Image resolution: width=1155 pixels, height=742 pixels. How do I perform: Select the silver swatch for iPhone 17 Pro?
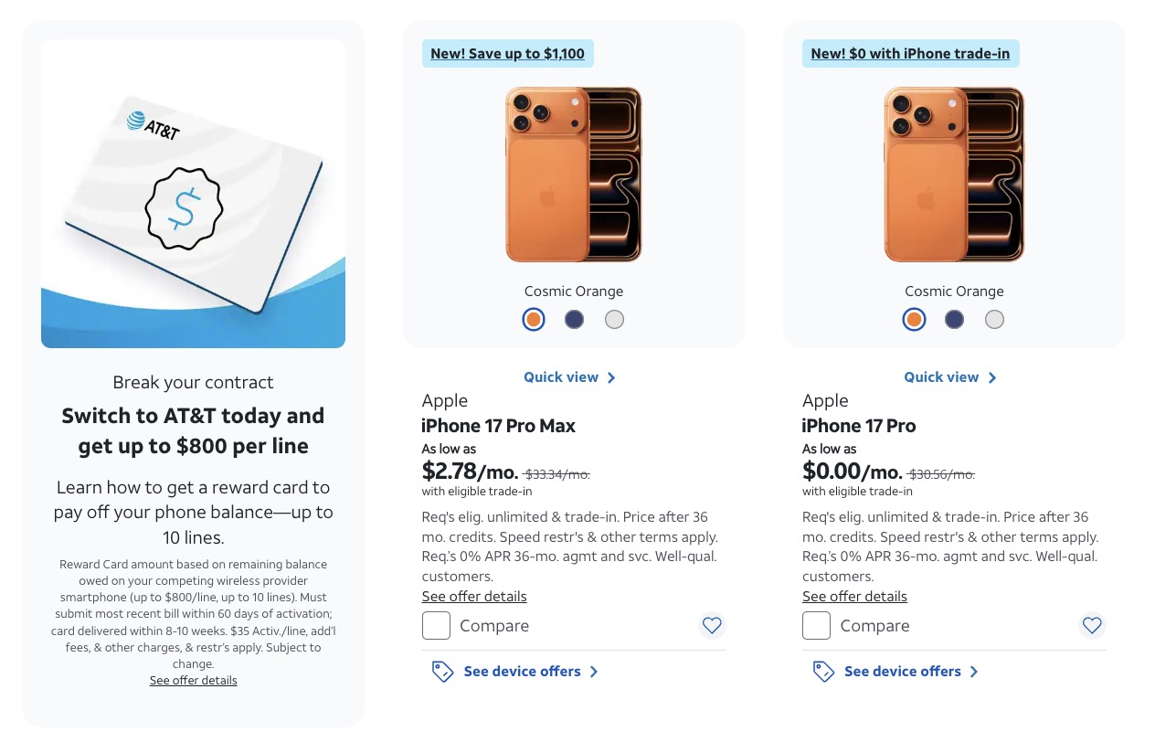[994, 319]
